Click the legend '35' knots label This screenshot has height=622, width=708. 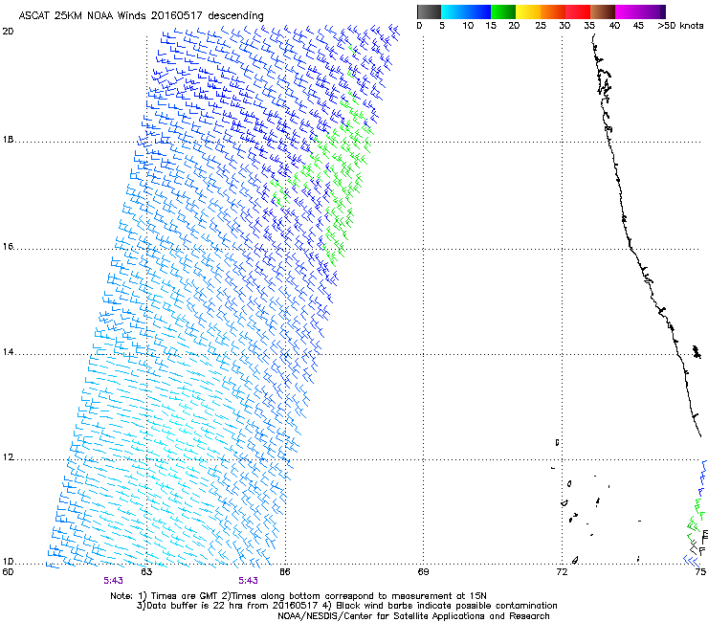click(589, 26)
